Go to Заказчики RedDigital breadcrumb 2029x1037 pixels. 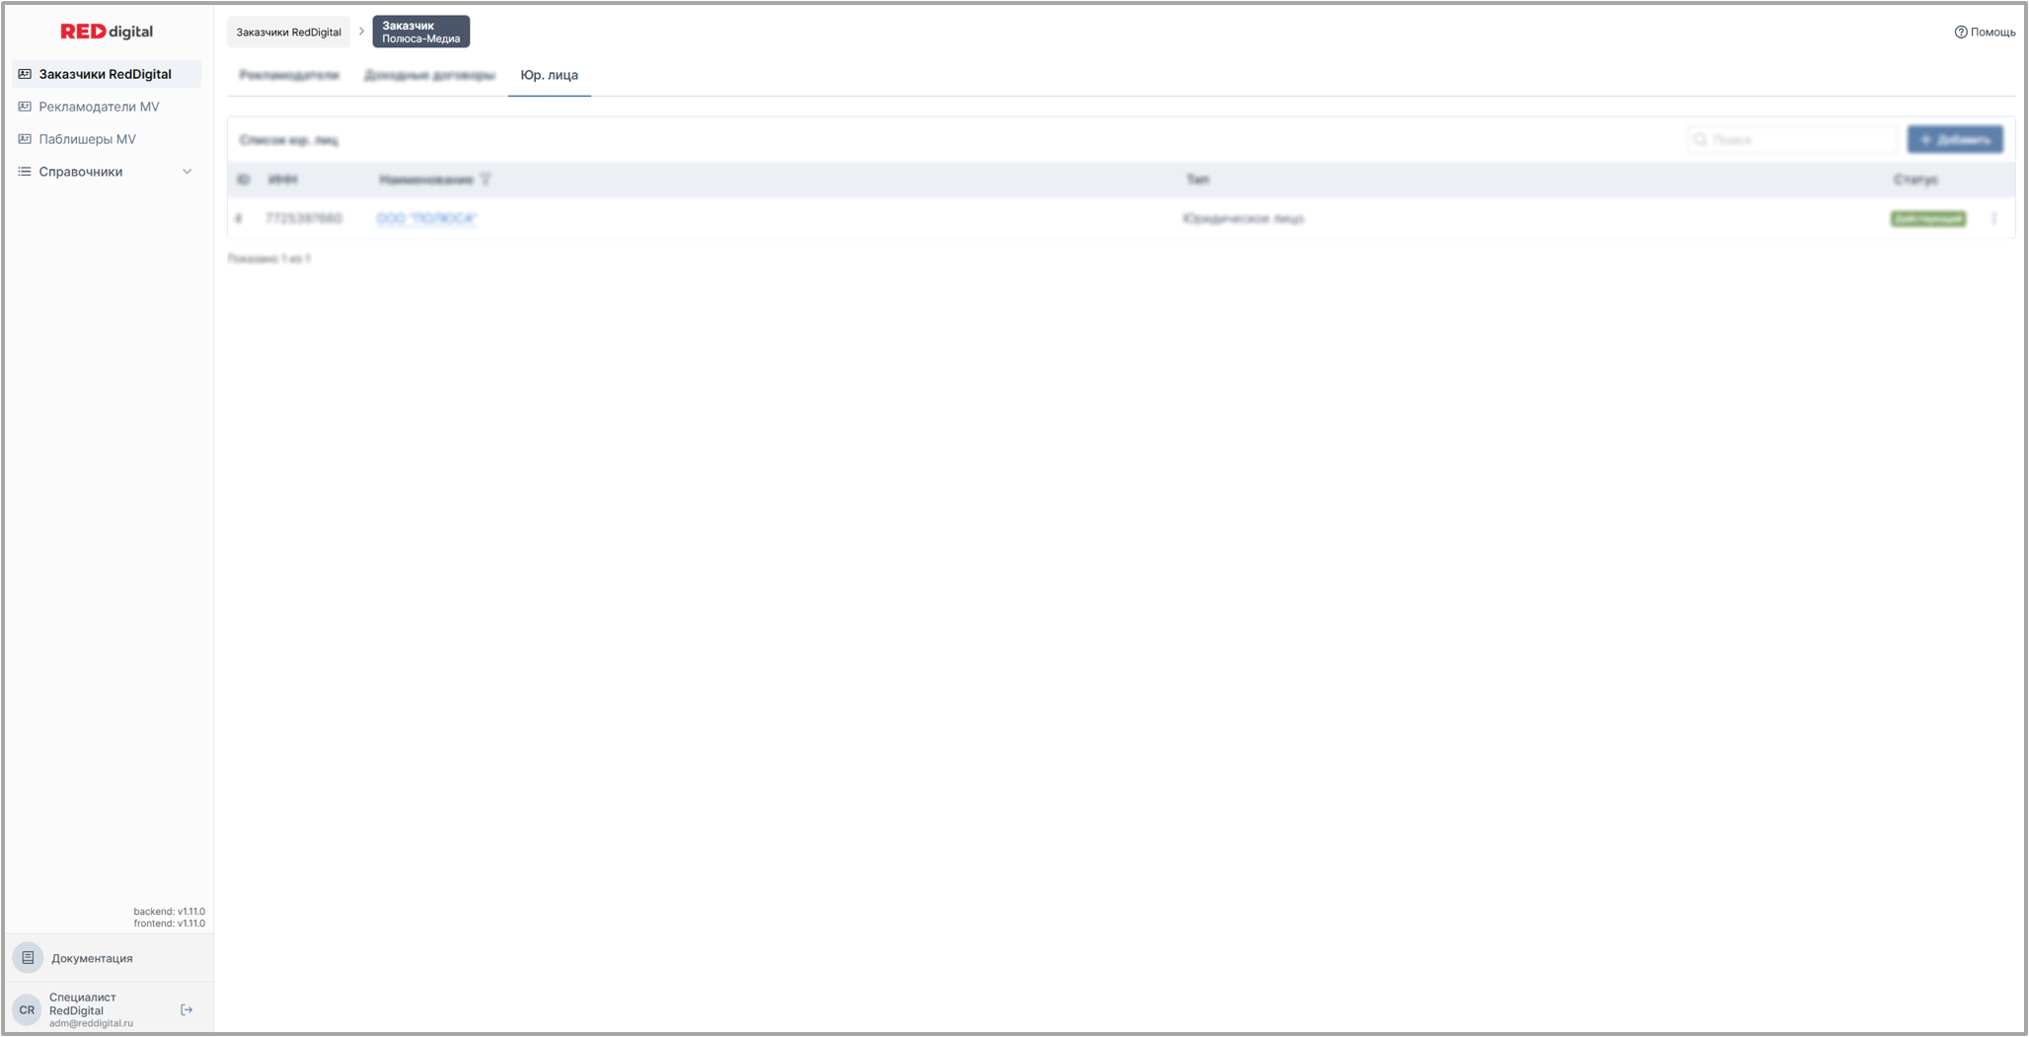coord(288,33)
